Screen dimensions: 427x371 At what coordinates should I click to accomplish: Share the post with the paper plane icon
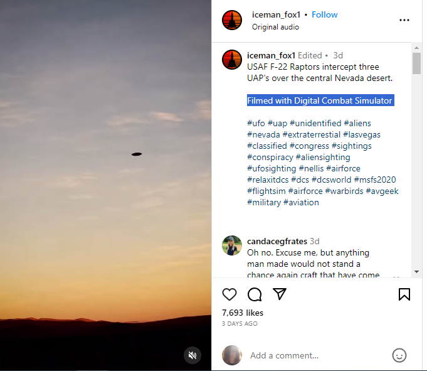pos(280,294)
